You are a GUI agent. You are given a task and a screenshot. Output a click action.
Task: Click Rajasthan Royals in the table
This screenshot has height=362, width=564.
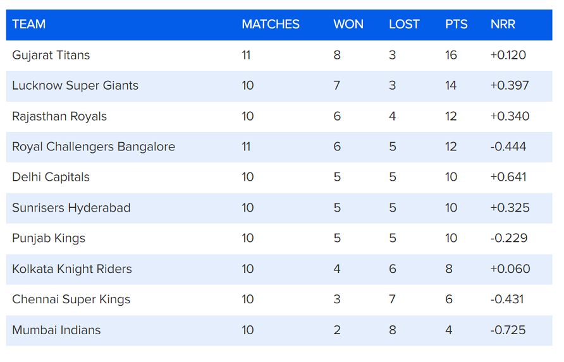point(59,116)
